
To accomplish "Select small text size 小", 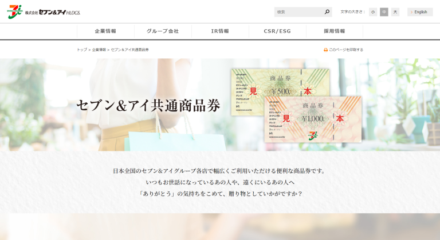I will point(373,12).
